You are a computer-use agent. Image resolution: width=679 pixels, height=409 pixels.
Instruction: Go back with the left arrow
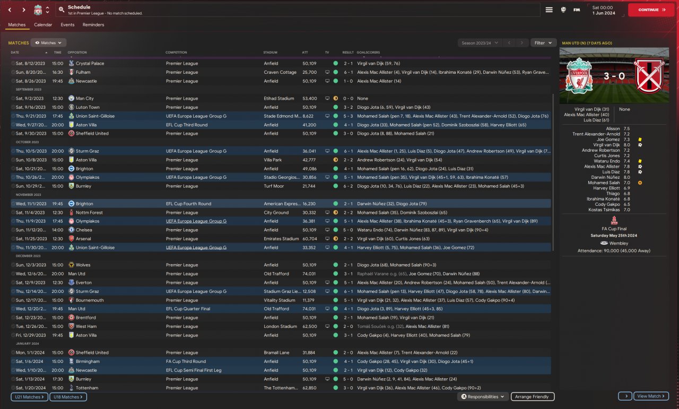(x=10, y=10)
